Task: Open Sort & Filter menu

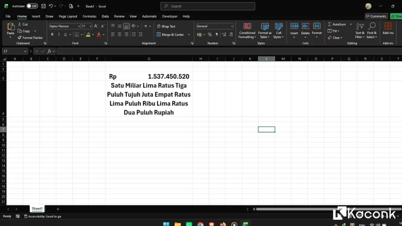Action: point(360,31)
